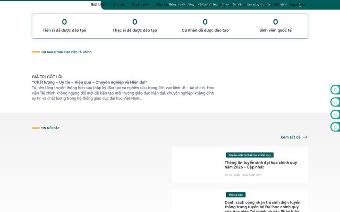Open the Tuyển sinh hệ Đại học chính quy tag
340x212 pixels.
(x=250, y=155)
